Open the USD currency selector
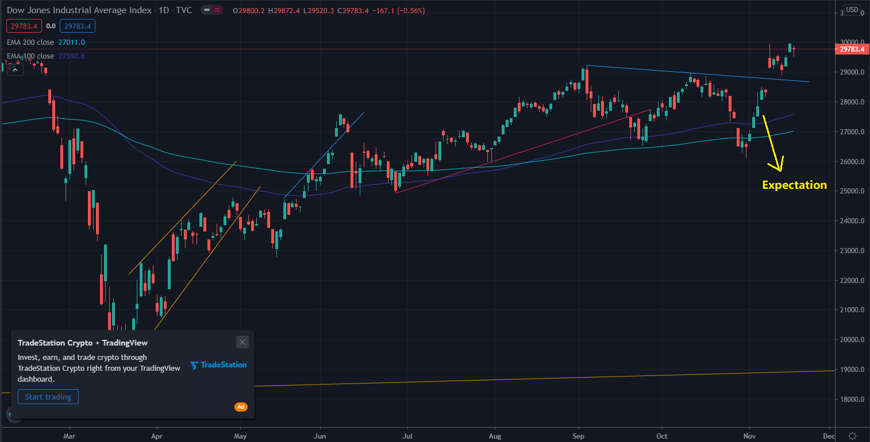This screenshot has width=870, height=442. [x=851, y=10]
